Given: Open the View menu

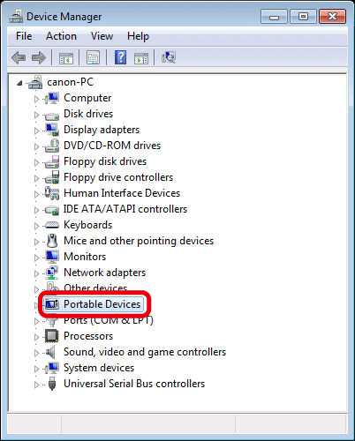Looking at the screenshot, I should [102, 36].
